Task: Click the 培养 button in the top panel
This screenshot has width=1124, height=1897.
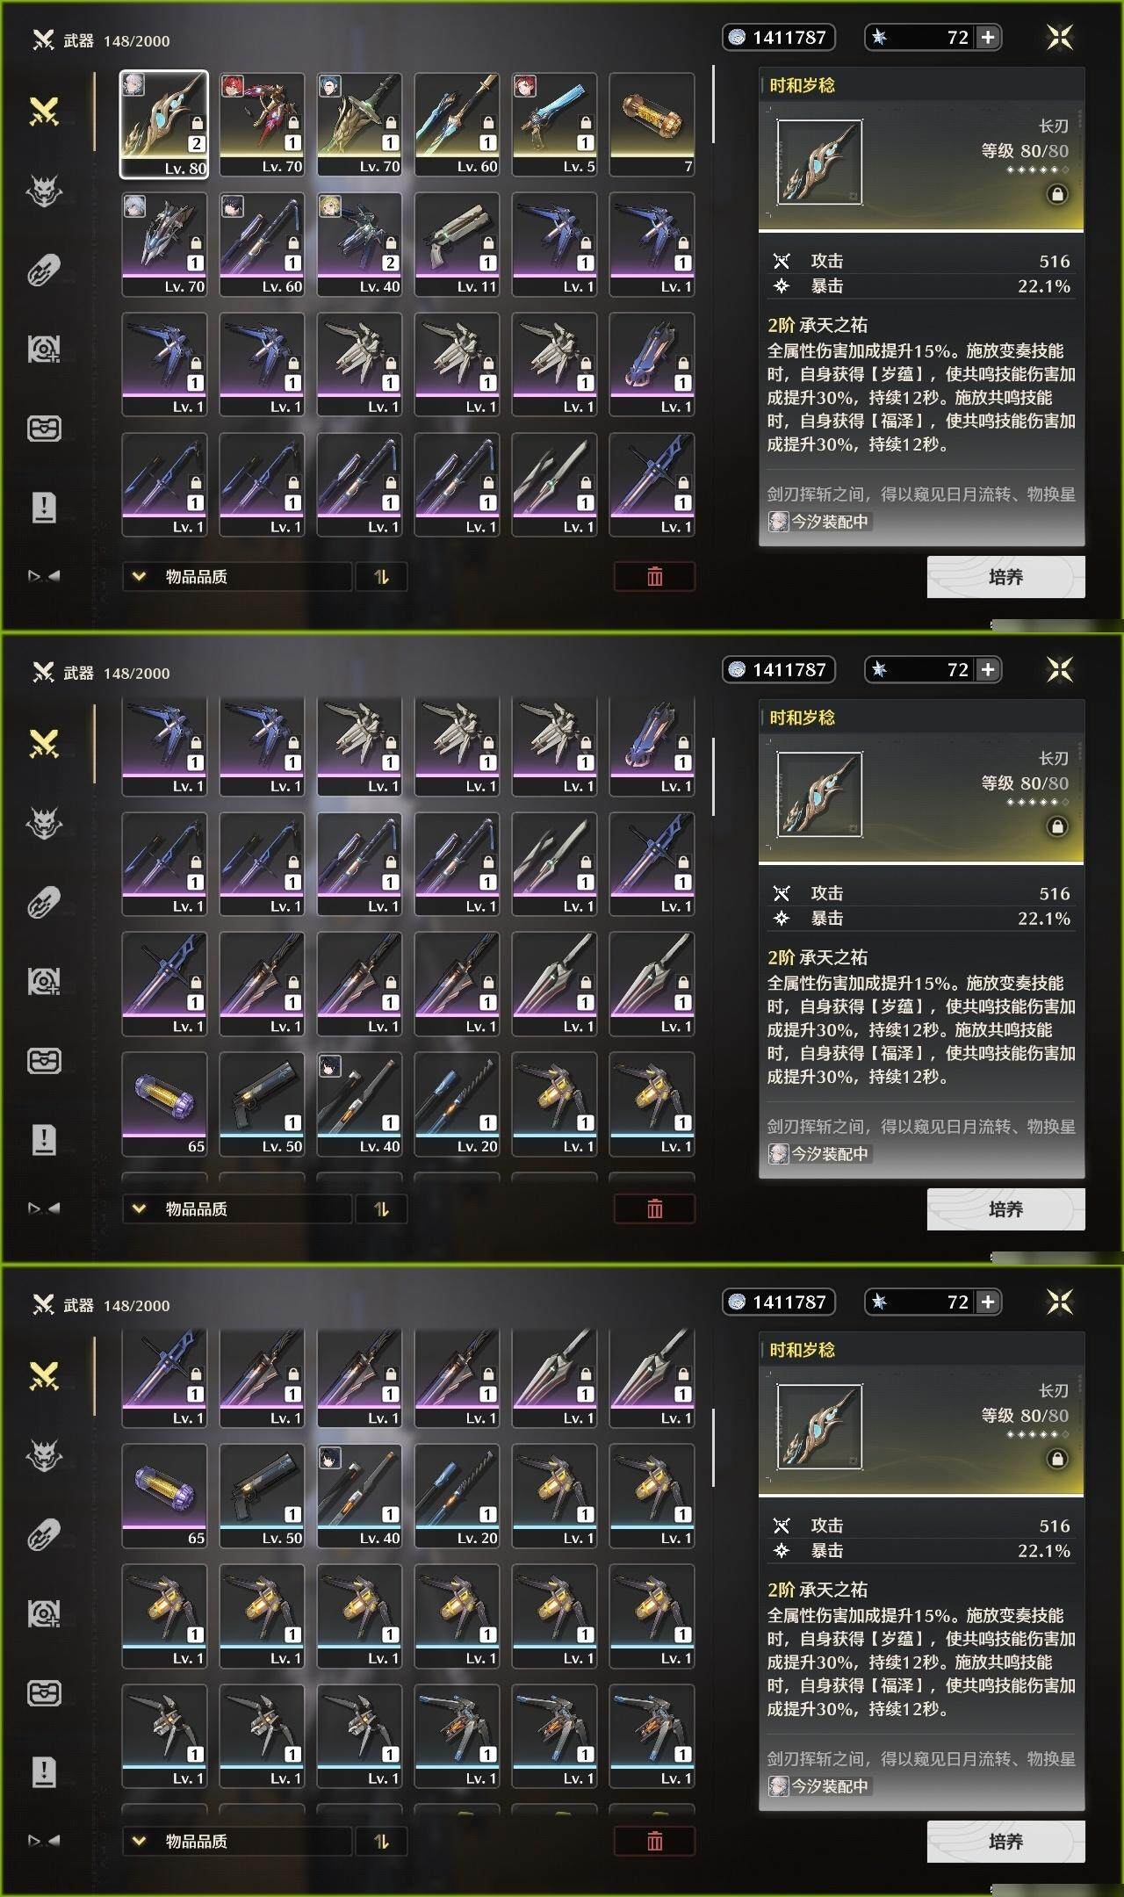Action: click(x=1005, y=577)
